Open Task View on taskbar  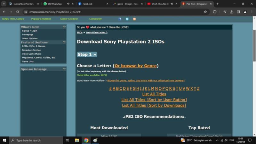click(x=67, y=140)
